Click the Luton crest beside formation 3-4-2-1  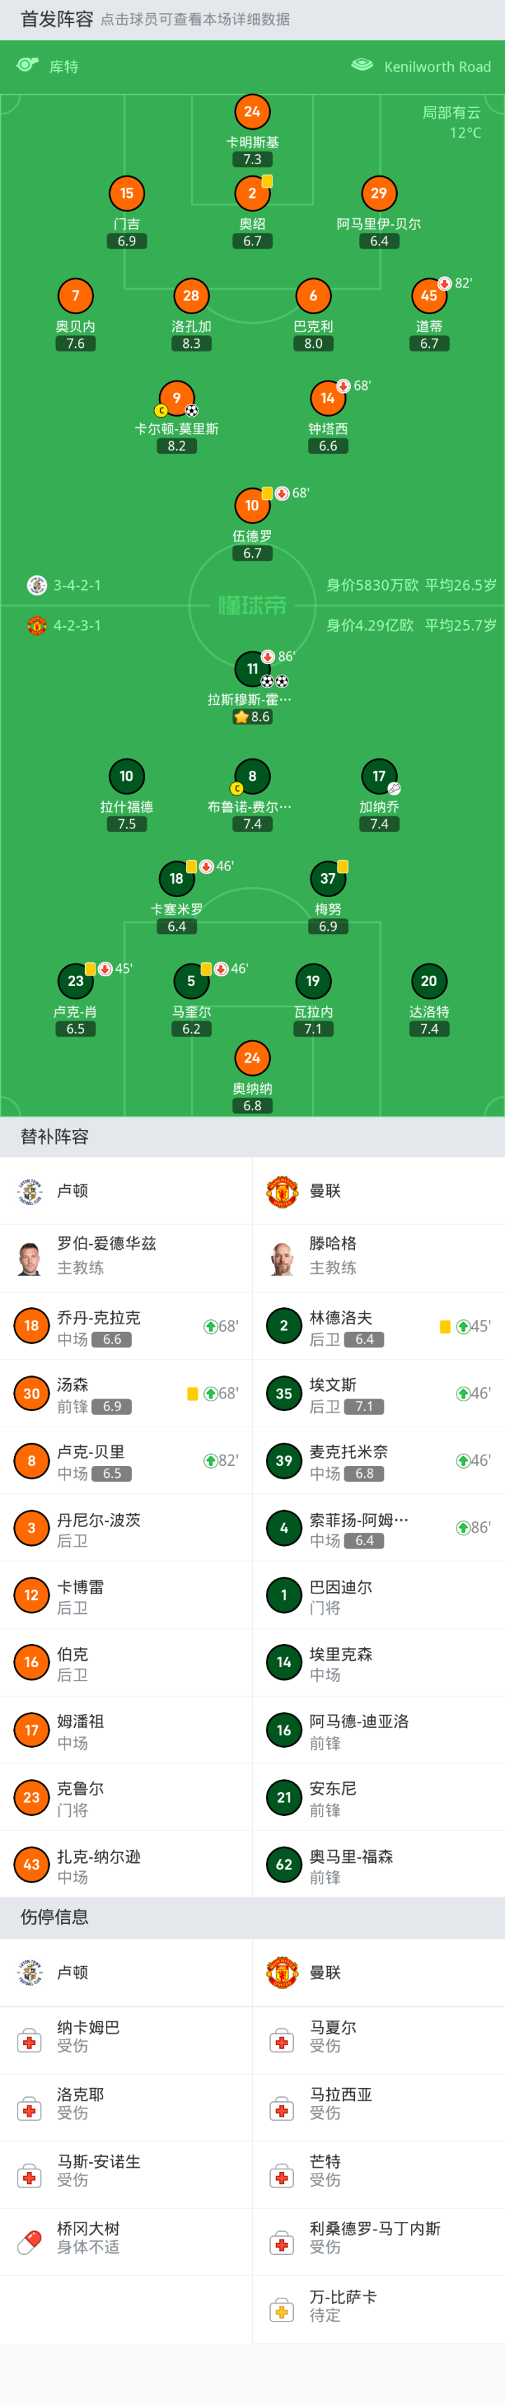(x=36, y=586)
